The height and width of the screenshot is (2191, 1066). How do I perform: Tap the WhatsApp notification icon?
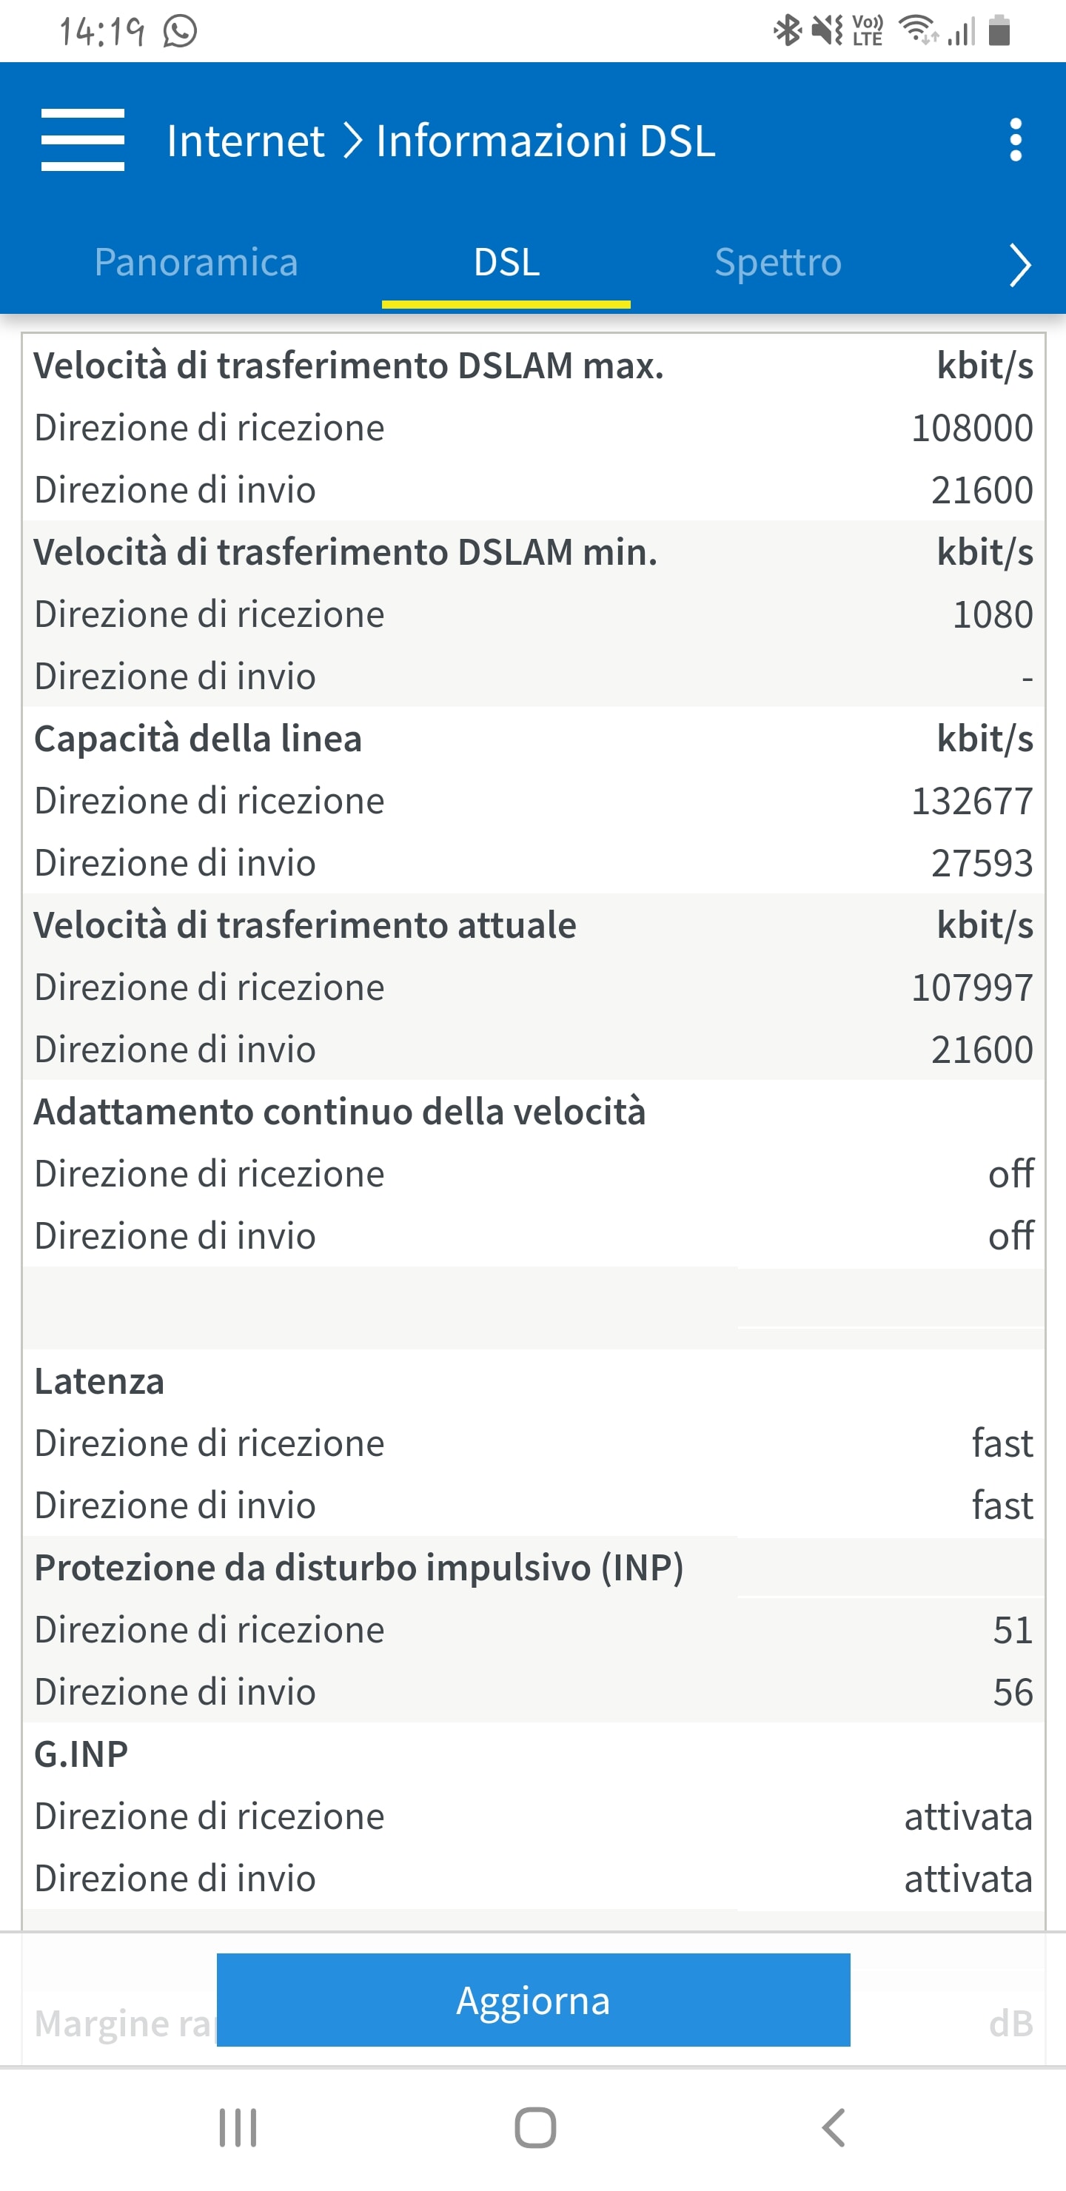pyautogui.click(x=181, y=32)
